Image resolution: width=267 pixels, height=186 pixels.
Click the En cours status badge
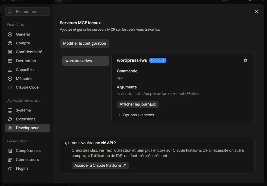(x=158, y=60)
